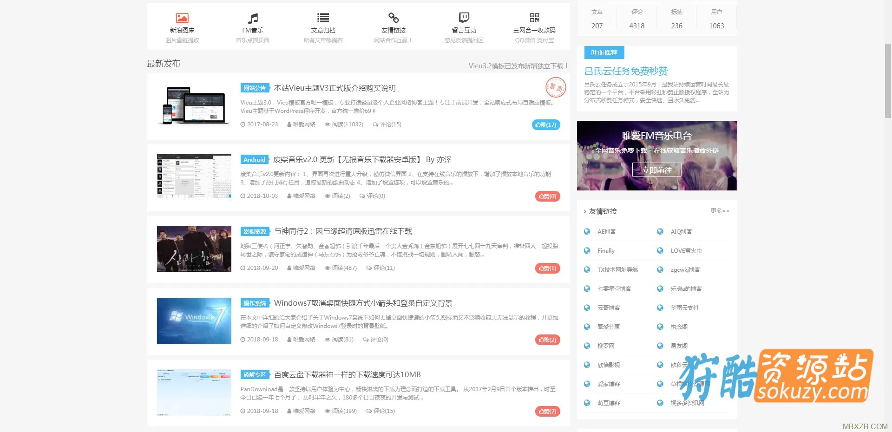Viewport: 892px width, 432px height.
Task: Click the 立即前往 button on FM banner
Action: click(x=657, y=170)
